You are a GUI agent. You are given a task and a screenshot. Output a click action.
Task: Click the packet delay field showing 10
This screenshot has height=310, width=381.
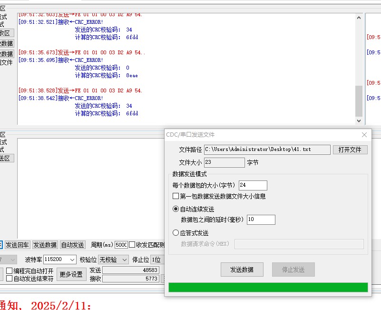tap(261, 220)
